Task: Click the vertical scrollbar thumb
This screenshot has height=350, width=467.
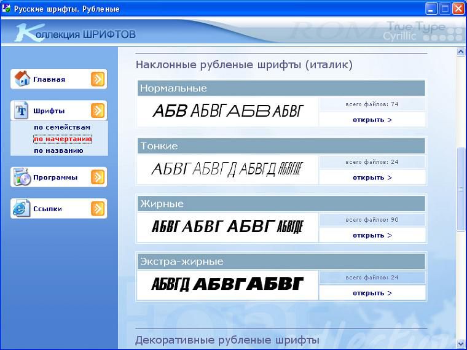Action: point(461,189)
